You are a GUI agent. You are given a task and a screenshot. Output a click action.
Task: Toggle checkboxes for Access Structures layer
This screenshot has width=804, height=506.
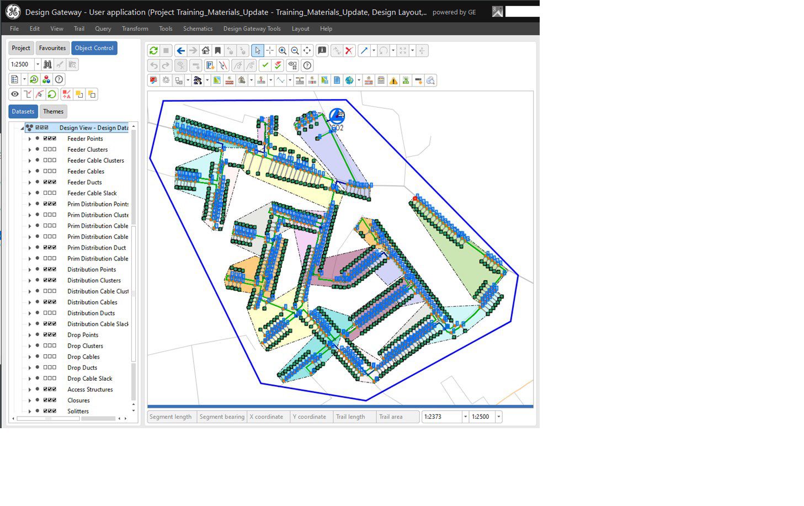pos(50,389)
